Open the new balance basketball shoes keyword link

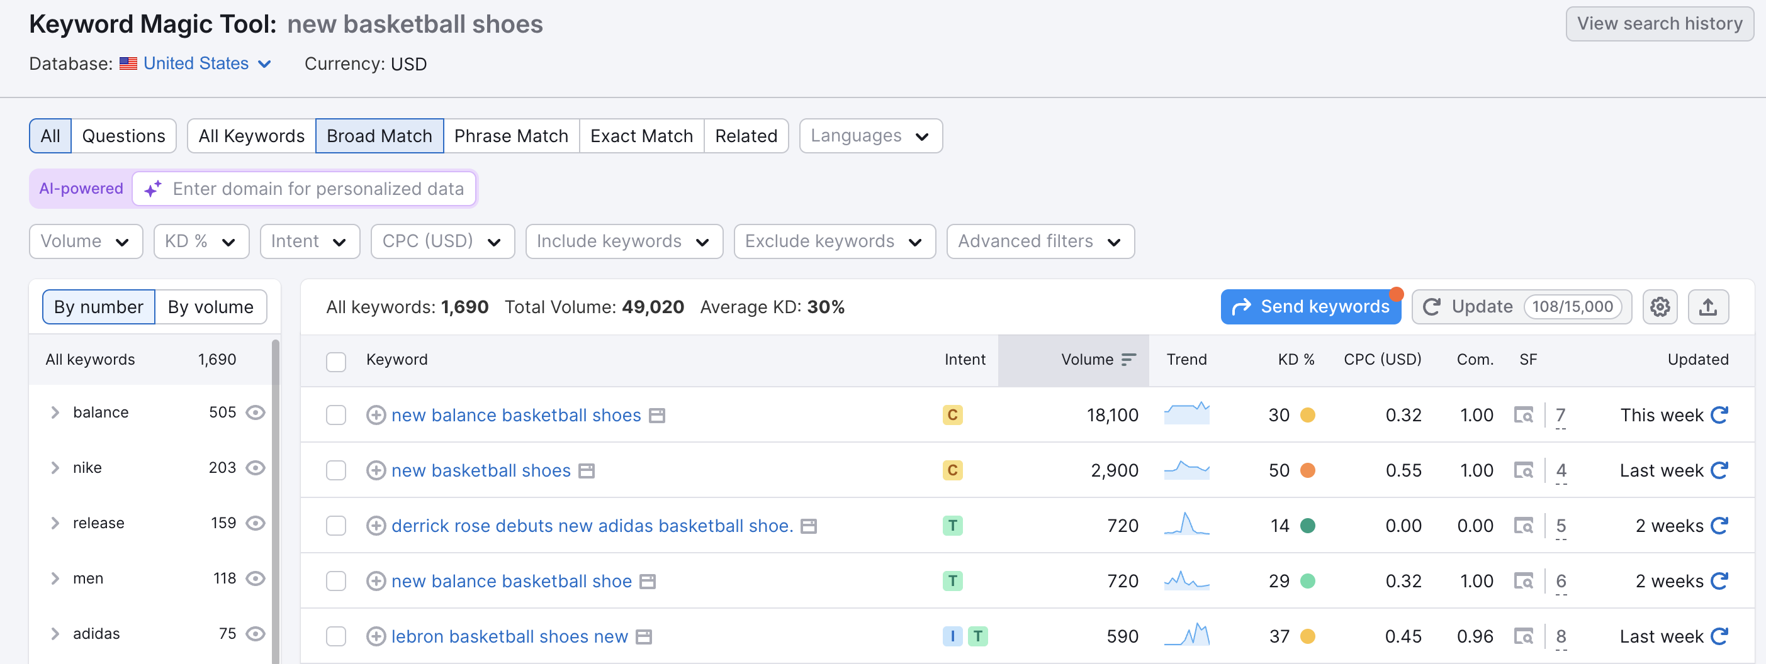[x=515, y=415]
